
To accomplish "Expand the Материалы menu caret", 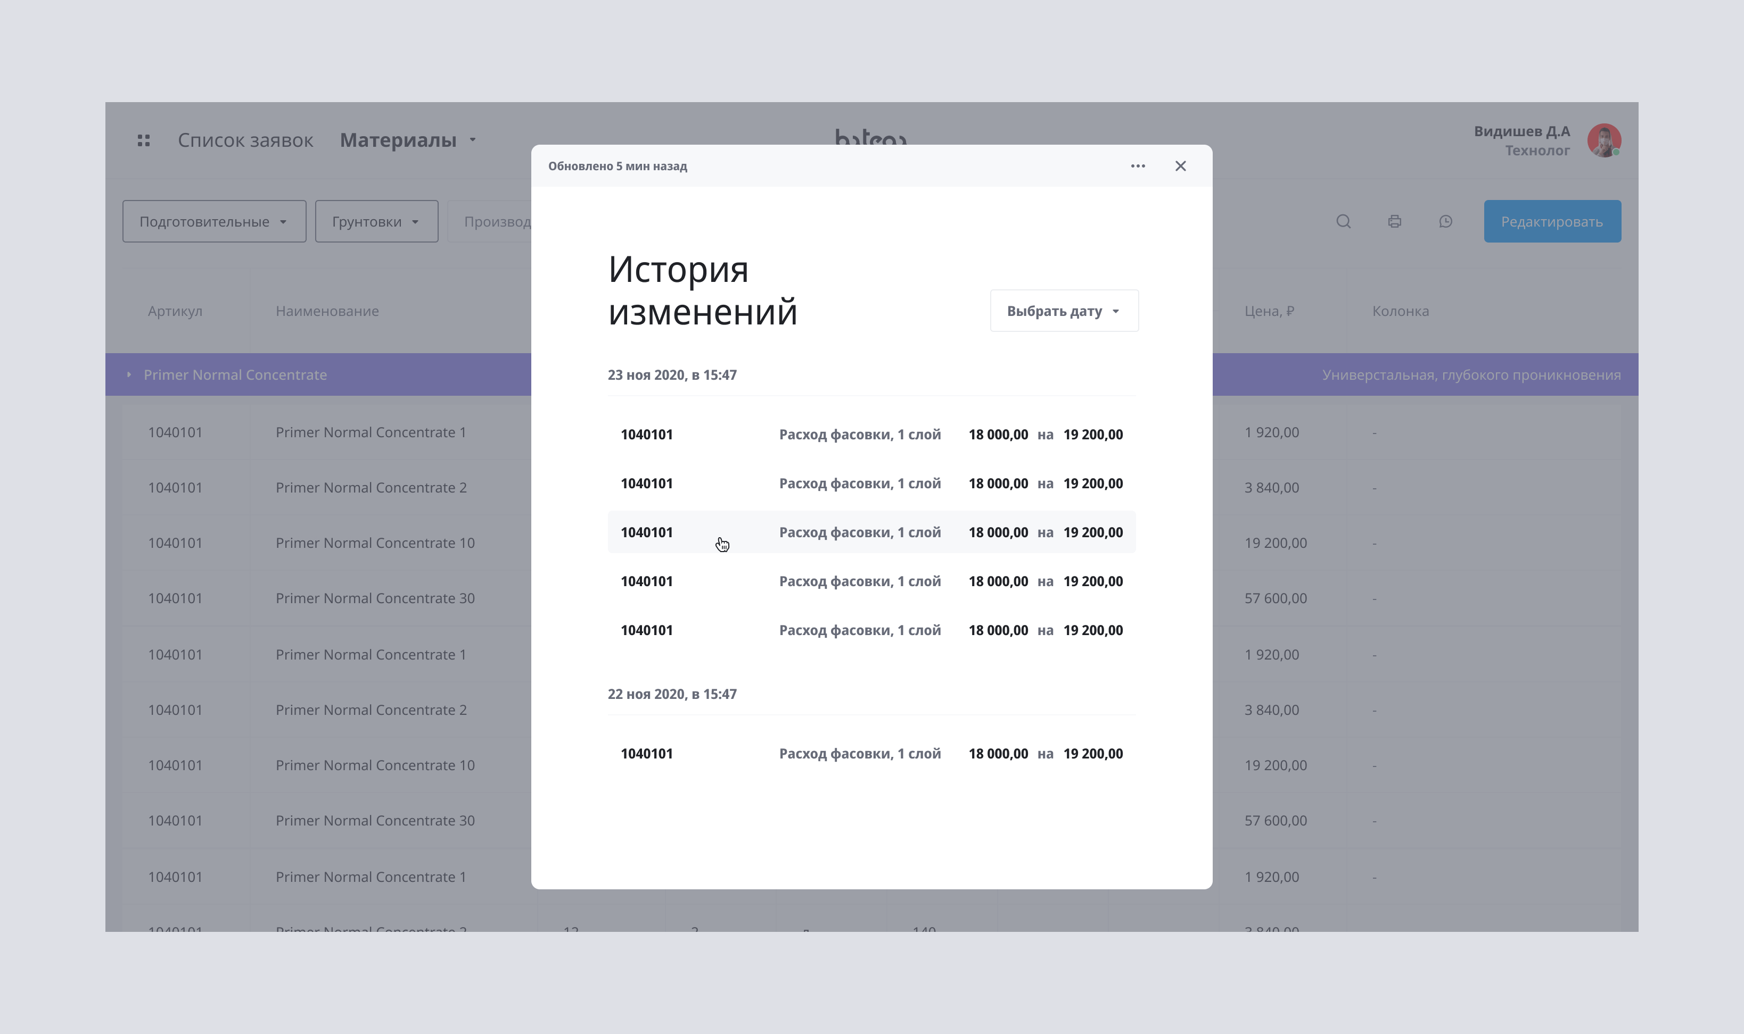I will (x=473, y=140).
